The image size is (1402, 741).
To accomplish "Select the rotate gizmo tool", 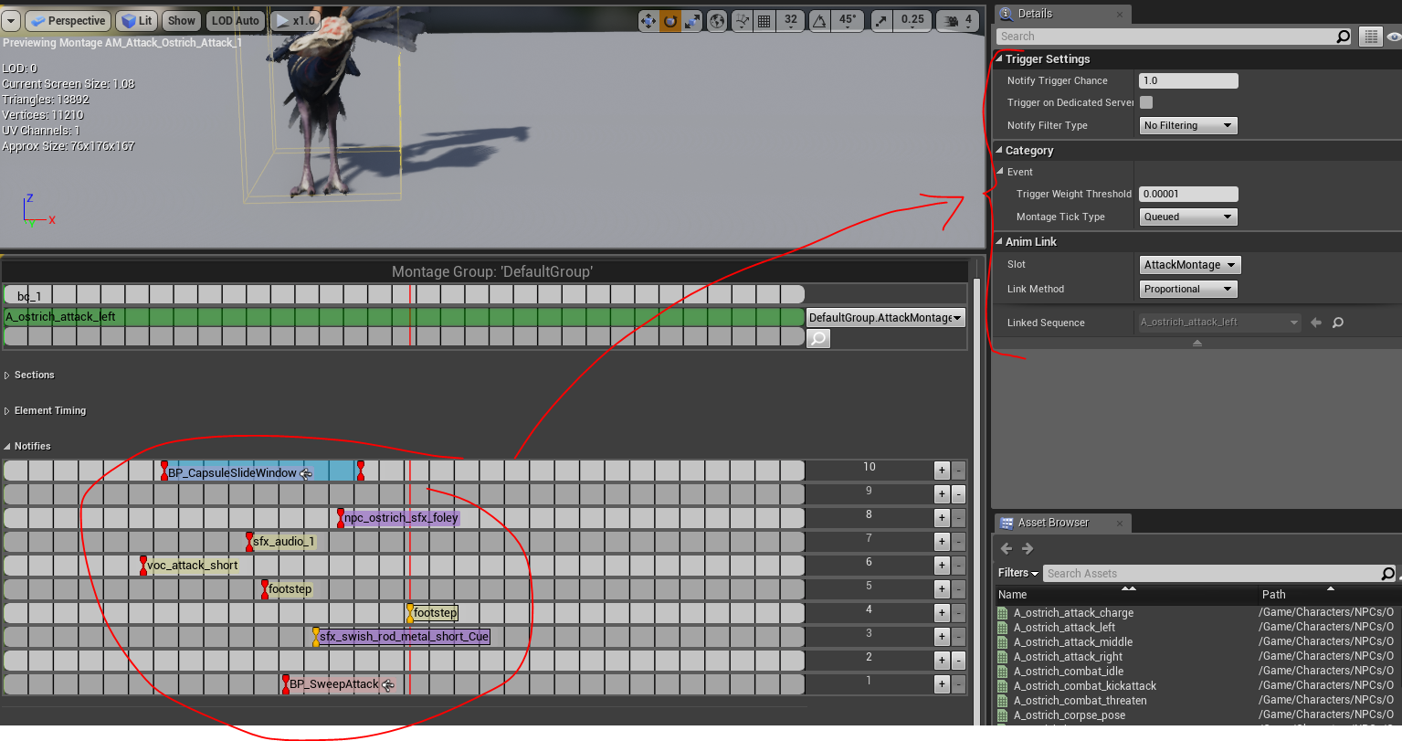I will [x=670, y=21].
